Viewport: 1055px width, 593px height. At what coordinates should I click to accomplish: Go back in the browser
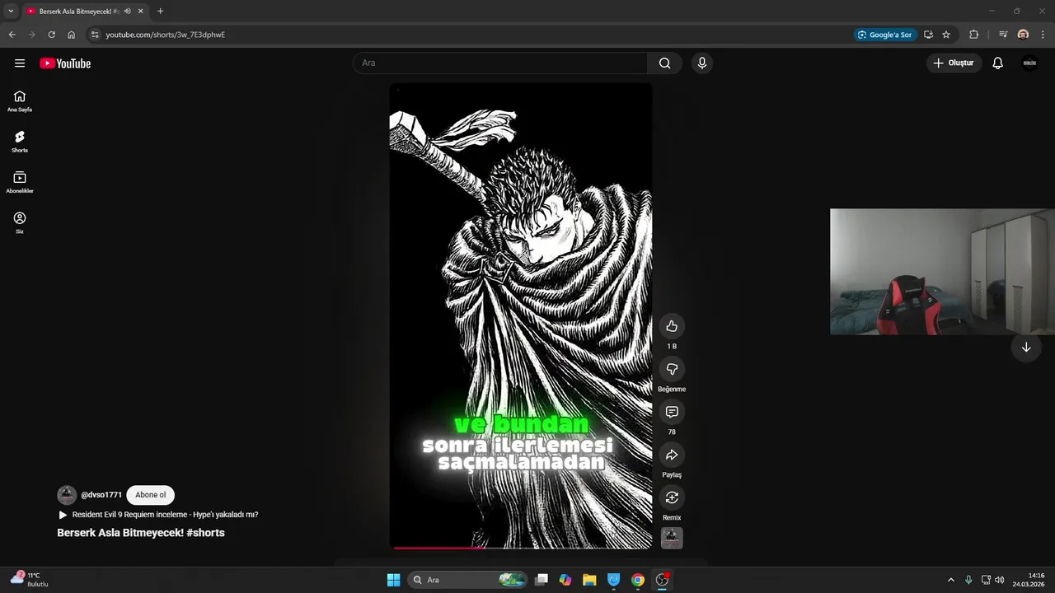(x=12, y=35)
